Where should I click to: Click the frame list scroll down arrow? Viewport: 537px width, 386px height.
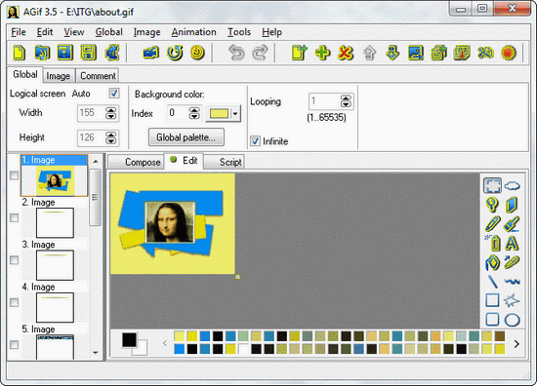click(96, 353)
